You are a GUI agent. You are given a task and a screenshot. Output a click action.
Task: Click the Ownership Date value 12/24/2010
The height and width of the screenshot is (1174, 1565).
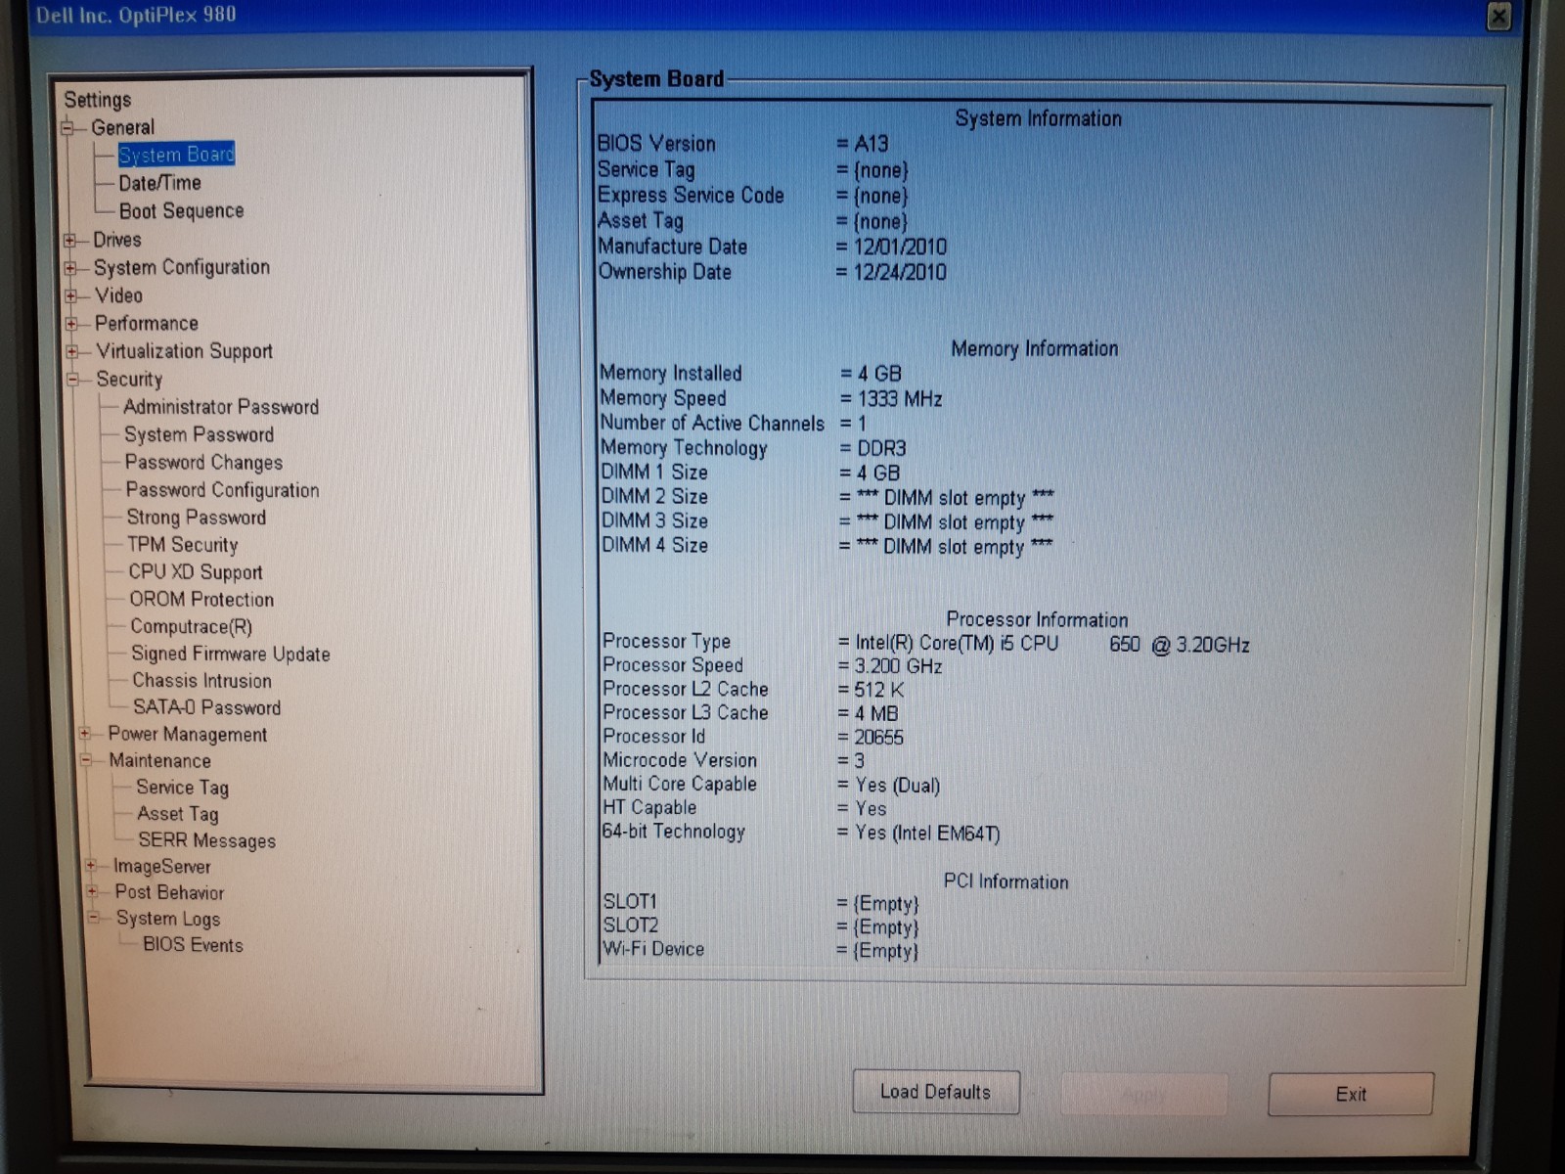[x=900, y=272]
